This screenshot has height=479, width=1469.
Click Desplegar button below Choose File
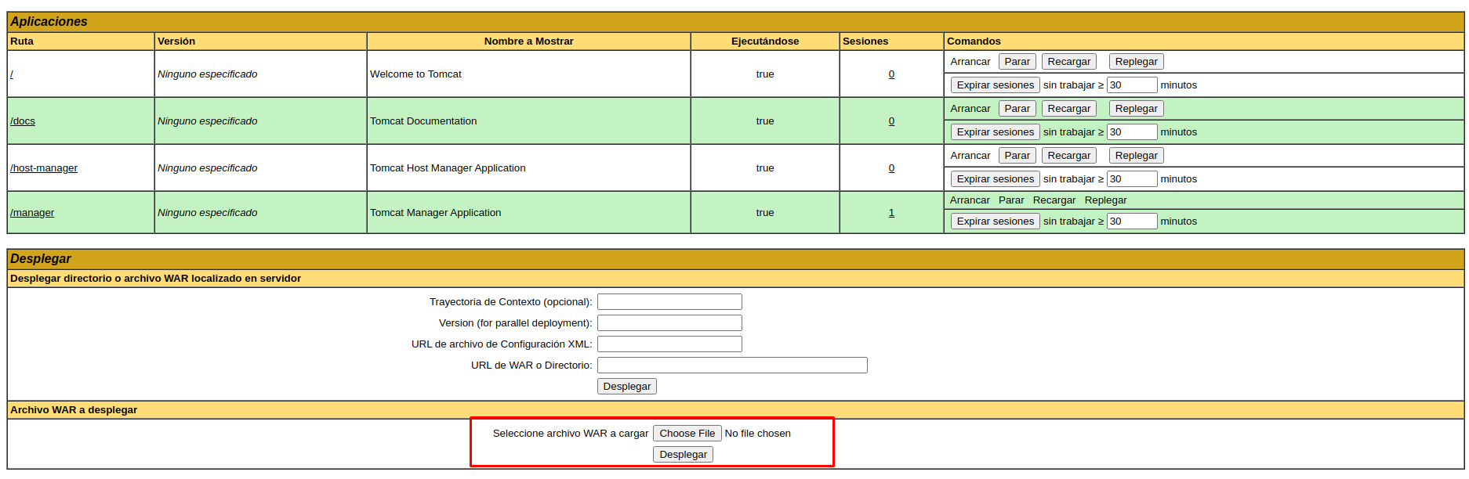pyautogui.click(x=683, y=455)
